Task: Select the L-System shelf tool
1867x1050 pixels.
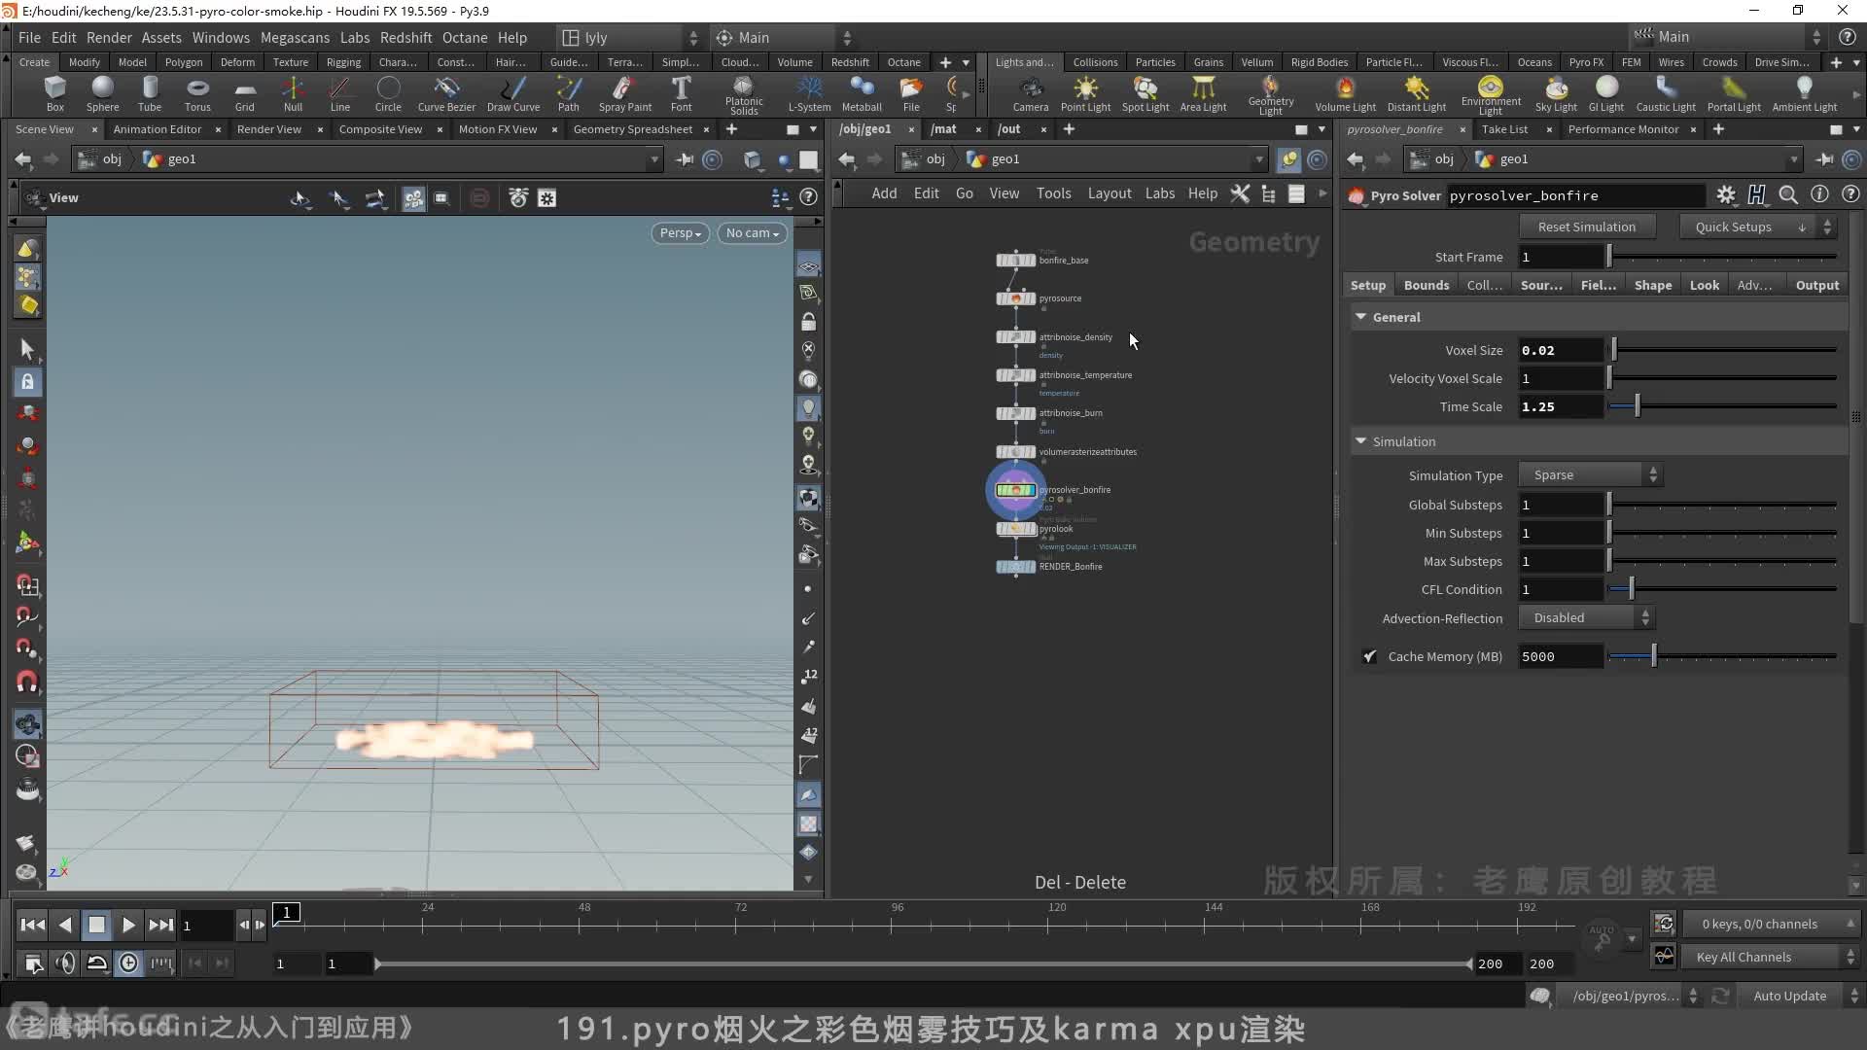Action: [809, 94]
